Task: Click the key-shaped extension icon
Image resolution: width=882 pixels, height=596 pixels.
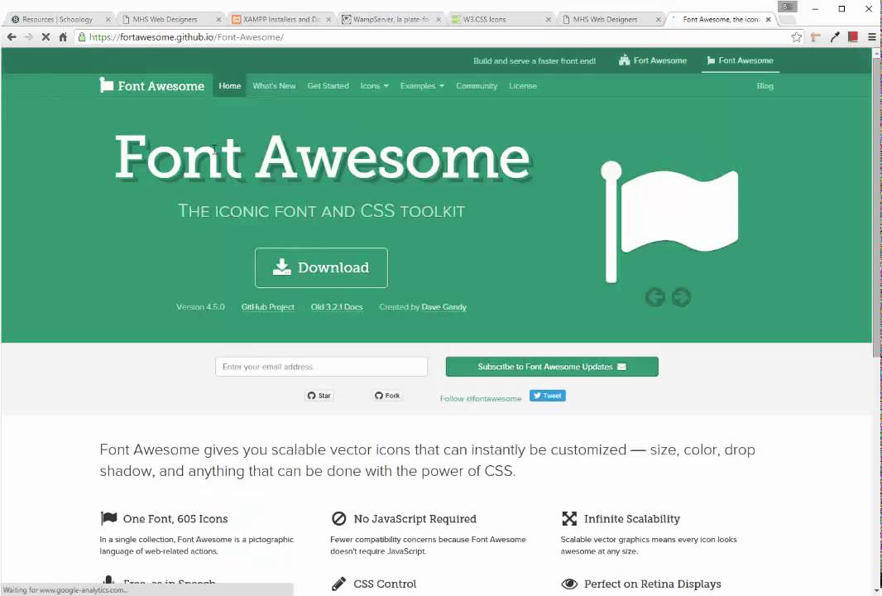Action: pos(816,37)
